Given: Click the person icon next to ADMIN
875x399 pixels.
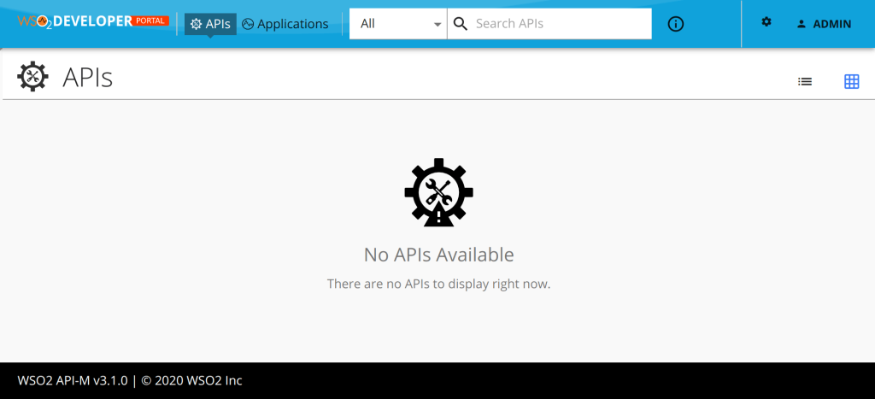Looking at the screenshot, I should click(x=802, y=24).
